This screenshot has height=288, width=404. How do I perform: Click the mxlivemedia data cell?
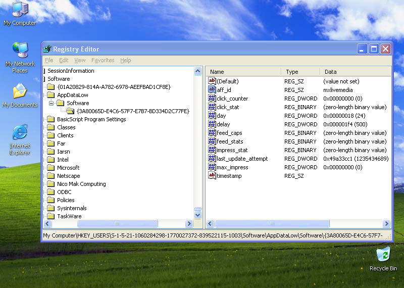click(x=338, y=90)
